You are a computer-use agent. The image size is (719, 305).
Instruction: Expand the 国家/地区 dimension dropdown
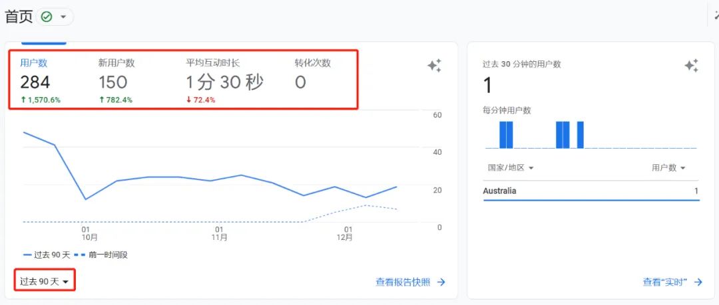pyautogui.click(x=511, y=168)
